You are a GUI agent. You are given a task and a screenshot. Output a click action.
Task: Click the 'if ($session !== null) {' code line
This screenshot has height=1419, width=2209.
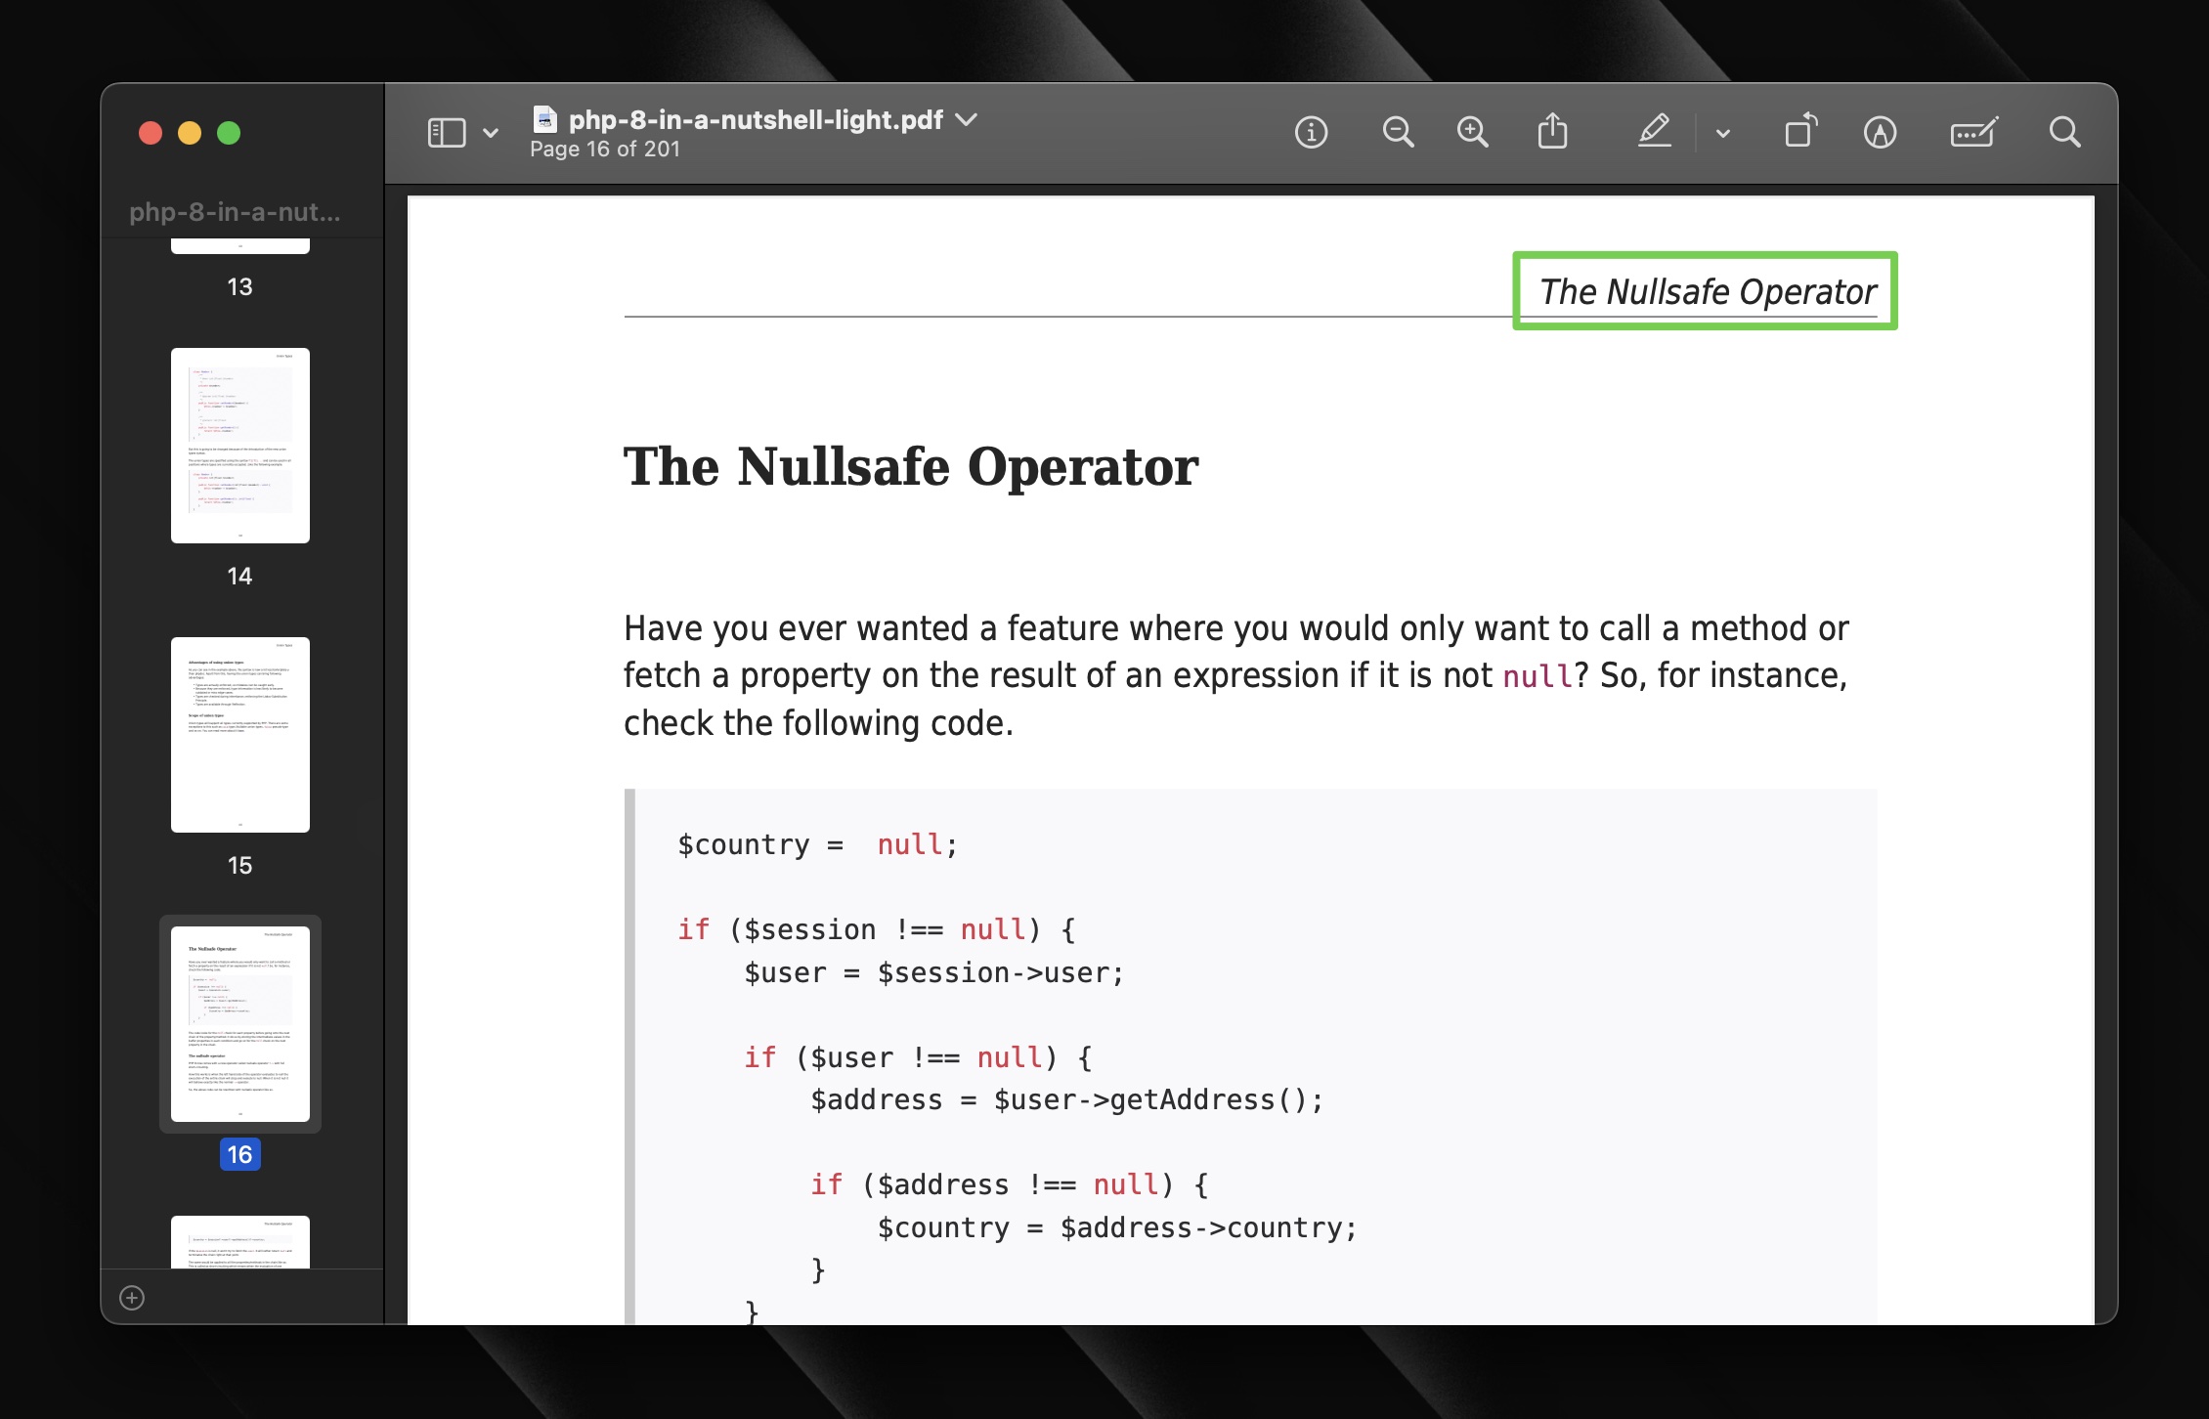tap(877, 929)
